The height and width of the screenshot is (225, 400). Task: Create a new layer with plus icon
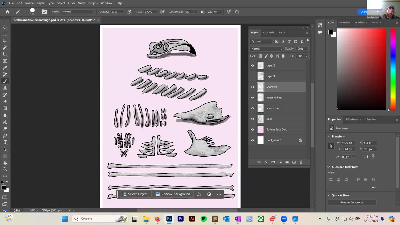pyautogui.click(x=294, y=162)
